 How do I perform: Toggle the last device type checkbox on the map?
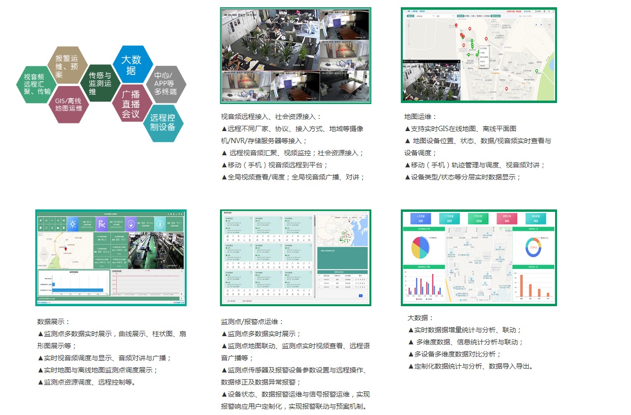(x=484, y=16)
